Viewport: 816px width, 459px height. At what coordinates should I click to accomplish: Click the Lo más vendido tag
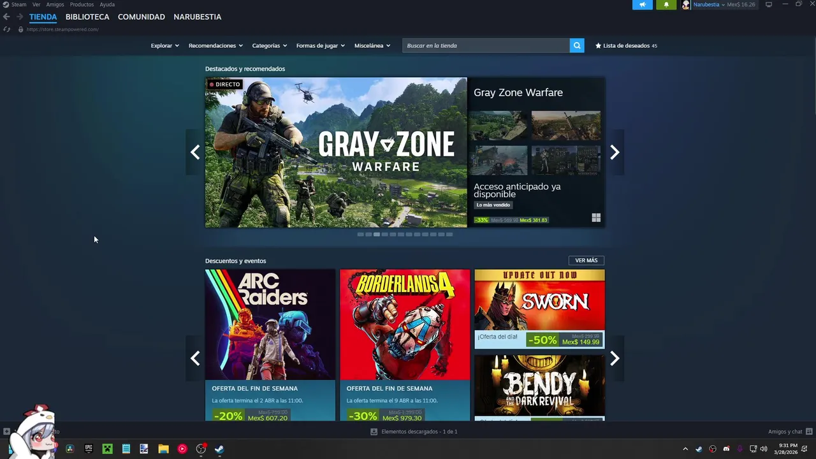pos(493,205)
